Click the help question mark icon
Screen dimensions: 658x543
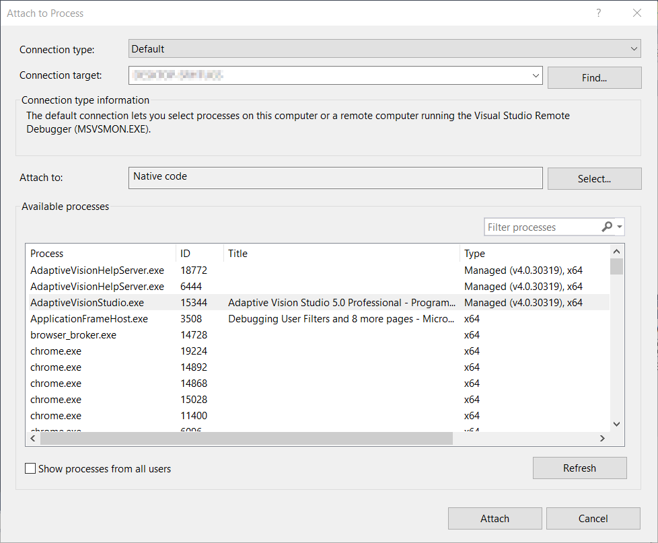[598, 13]
